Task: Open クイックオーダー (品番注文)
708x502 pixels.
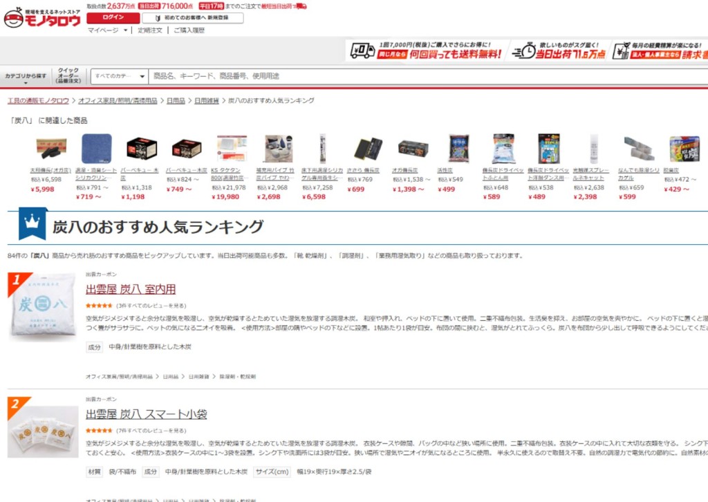Action: coord(68,76)
